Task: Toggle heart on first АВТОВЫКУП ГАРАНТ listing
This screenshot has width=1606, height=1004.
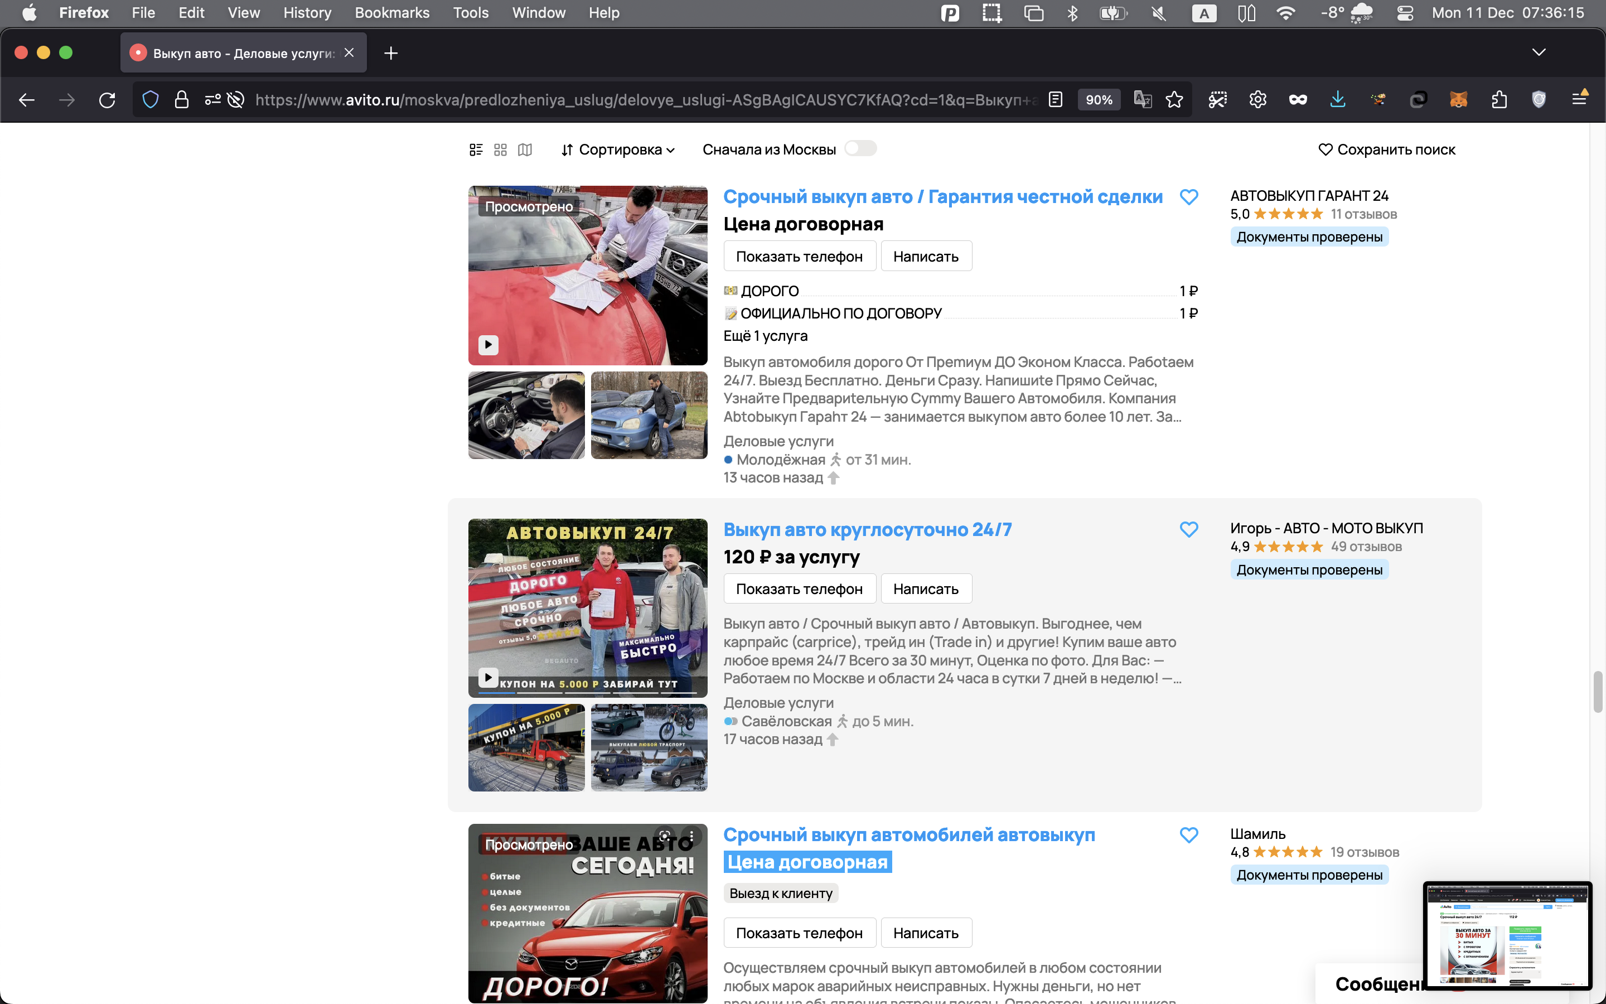Action: (1188, 196)
